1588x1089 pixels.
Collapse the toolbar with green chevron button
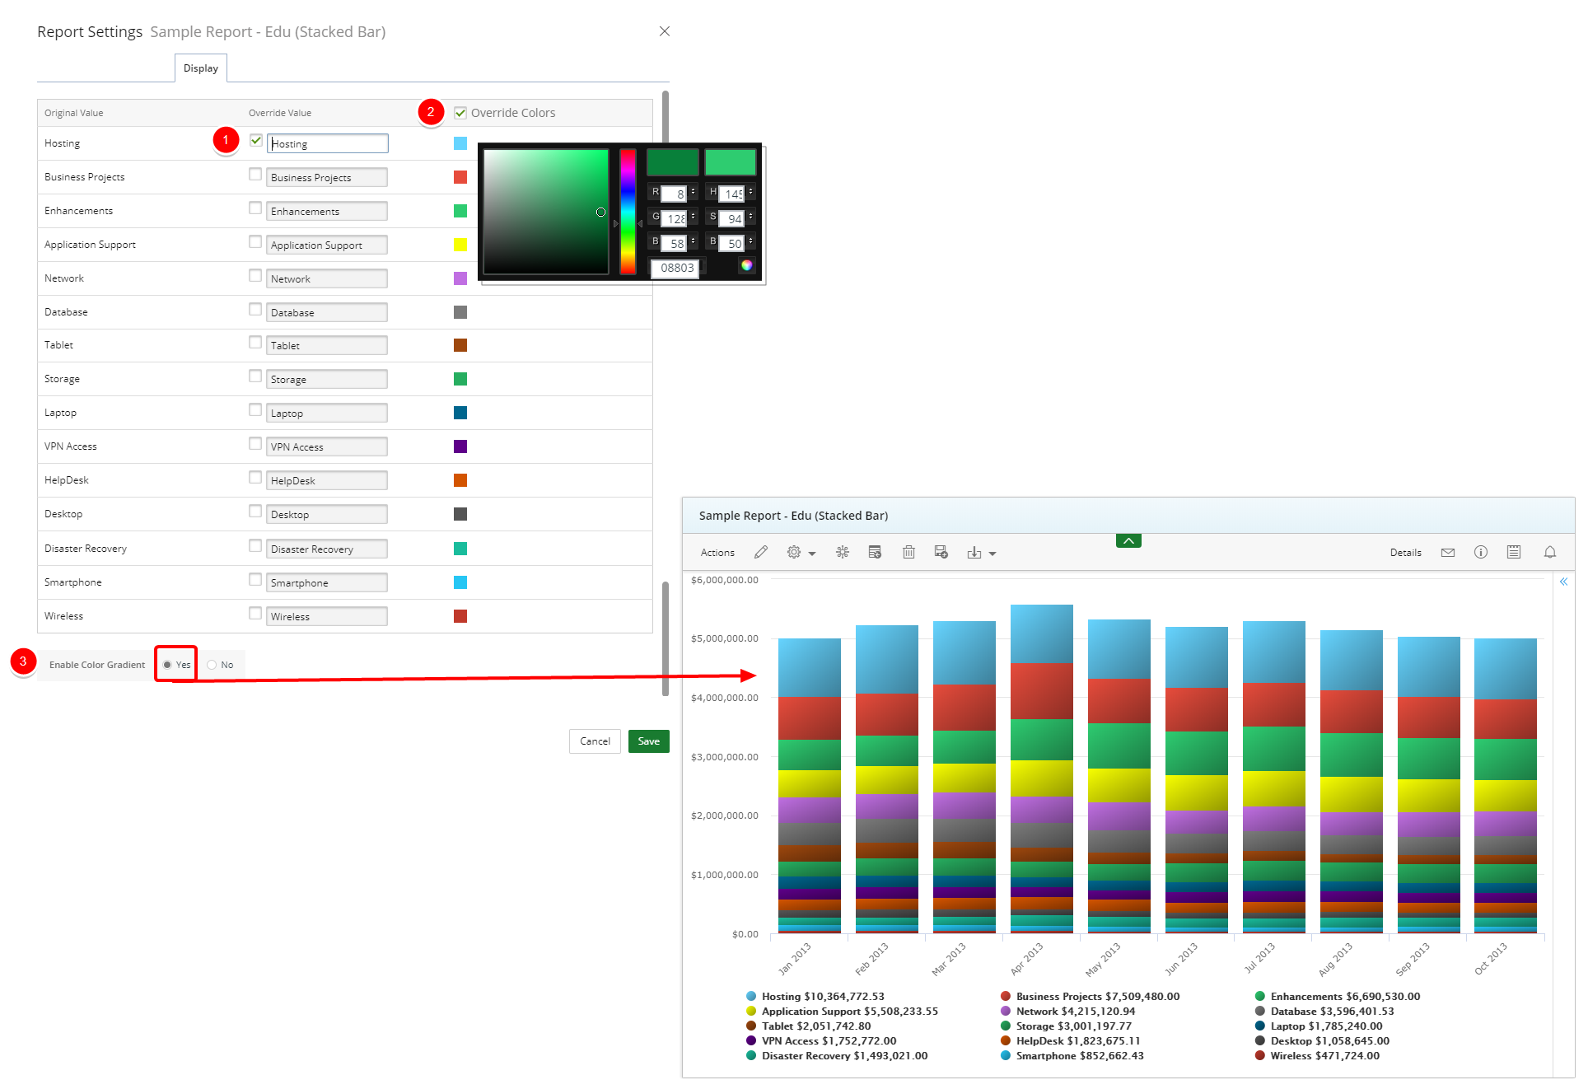tap(1128, 540)
